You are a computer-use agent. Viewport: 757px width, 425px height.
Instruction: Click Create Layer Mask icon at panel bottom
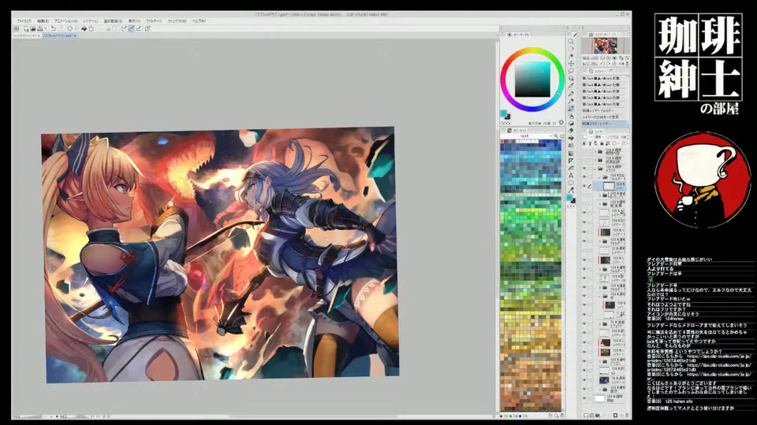[616, 415]
